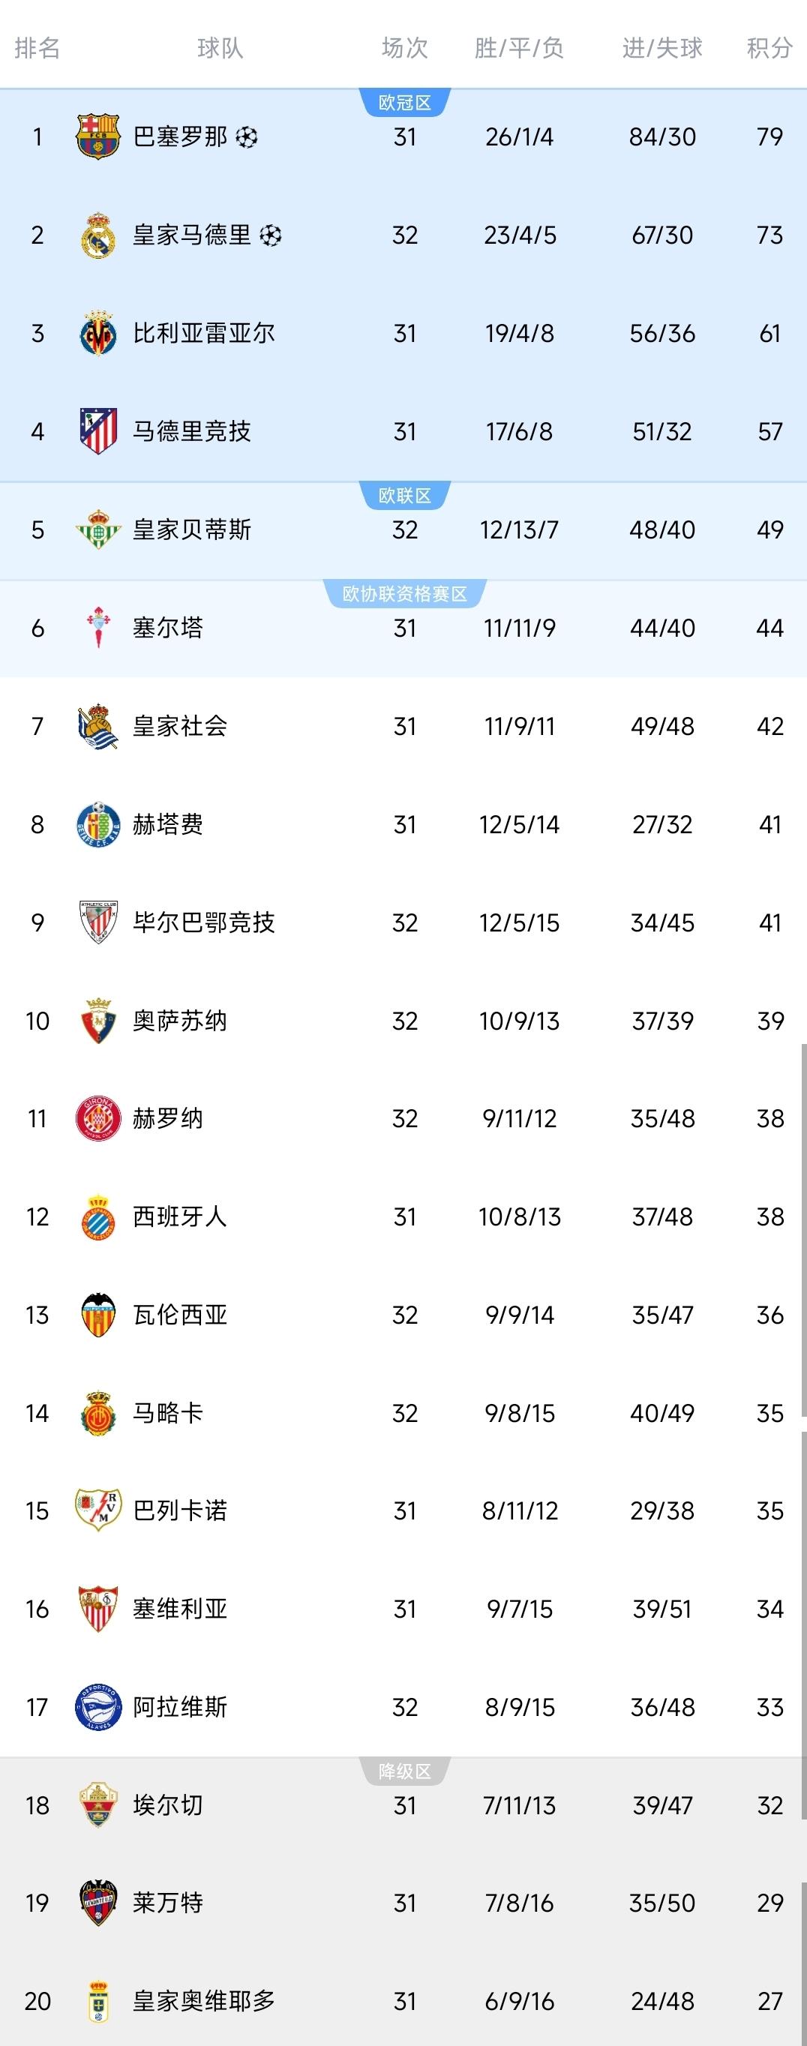Click the Champions League ball icon beside 皇家马德里
Screen dimensions: 807x2046
pos(271,235)
